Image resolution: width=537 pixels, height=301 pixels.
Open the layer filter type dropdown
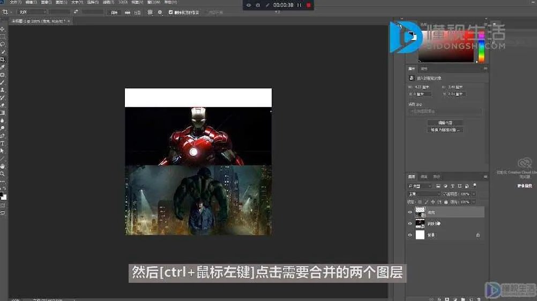[420, 186]
